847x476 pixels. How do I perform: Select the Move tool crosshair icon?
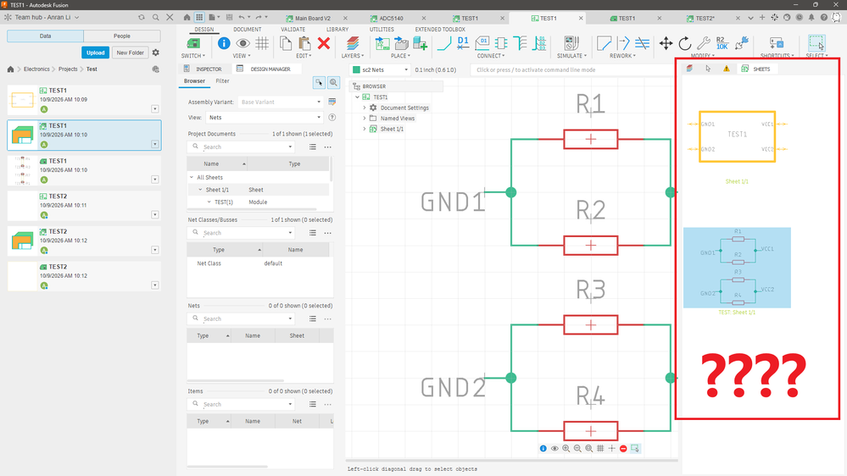(x=666, y=43)
